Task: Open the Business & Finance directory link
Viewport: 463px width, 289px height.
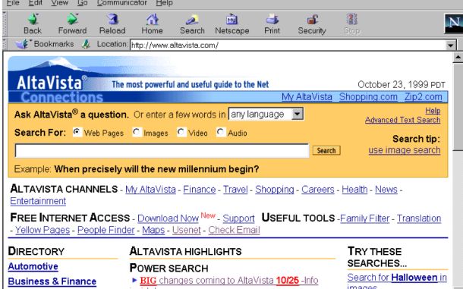Action: 52,281
